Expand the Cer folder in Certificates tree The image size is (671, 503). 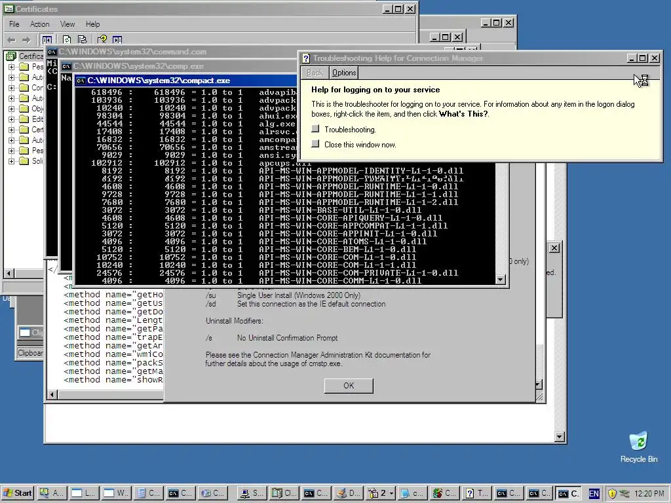coord(12,130)
